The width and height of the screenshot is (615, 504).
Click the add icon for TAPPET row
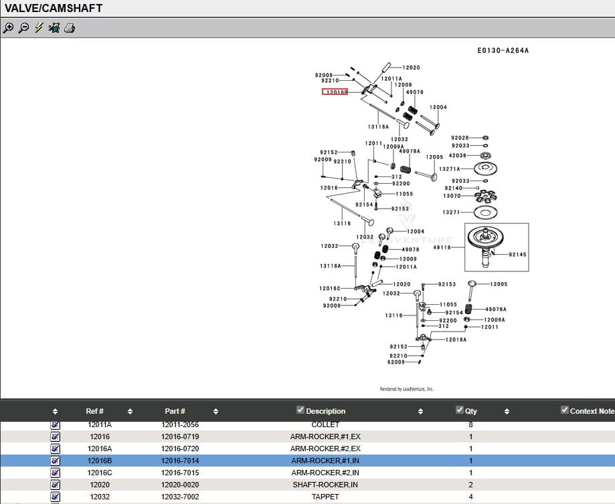click(55, 497)
